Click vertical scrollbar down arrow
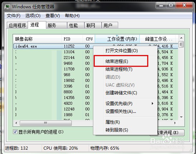Viewport: 196px width, 154px height. (x=181, y=117)
